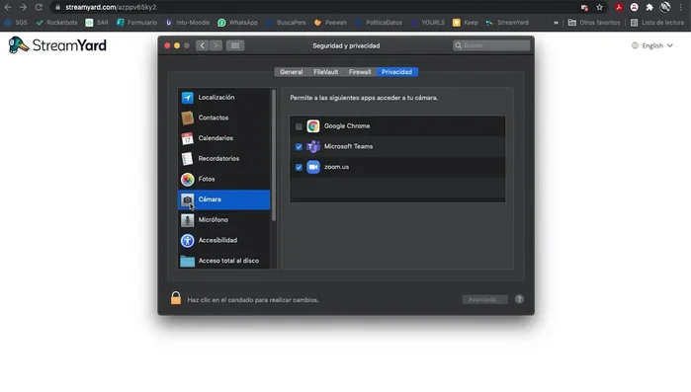This screenshot has height=392, width=691.
Task: Open Chrome three-dot menu
Action: point(681,7)
